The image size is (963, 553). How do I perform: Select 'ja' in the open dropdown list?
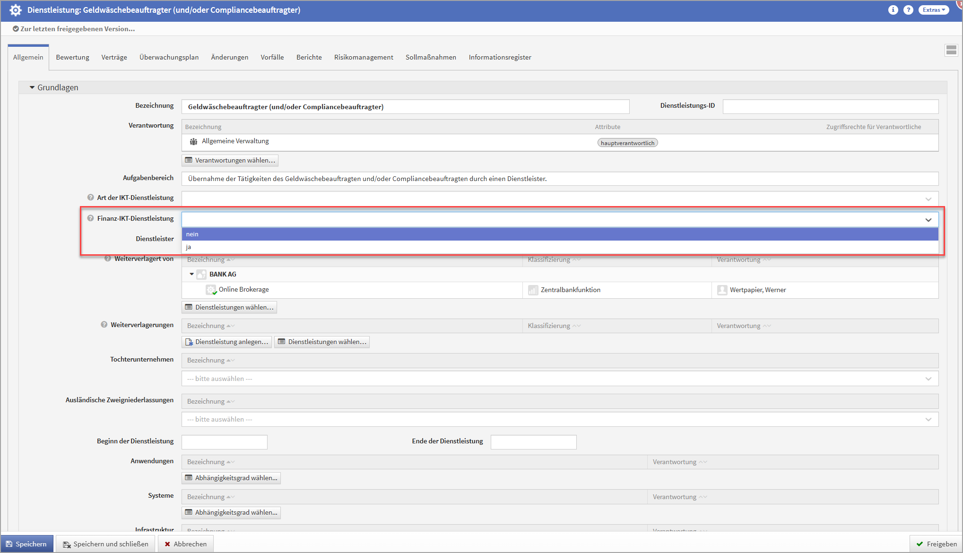pos(189,247)
